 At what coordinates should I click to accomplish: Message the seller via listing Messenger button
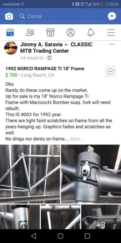coord(111,72)
